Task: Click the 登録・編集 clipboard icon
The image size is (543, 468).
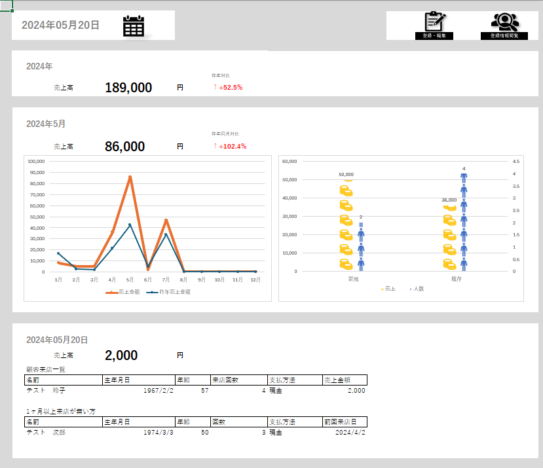Action: tap(435, 22)
